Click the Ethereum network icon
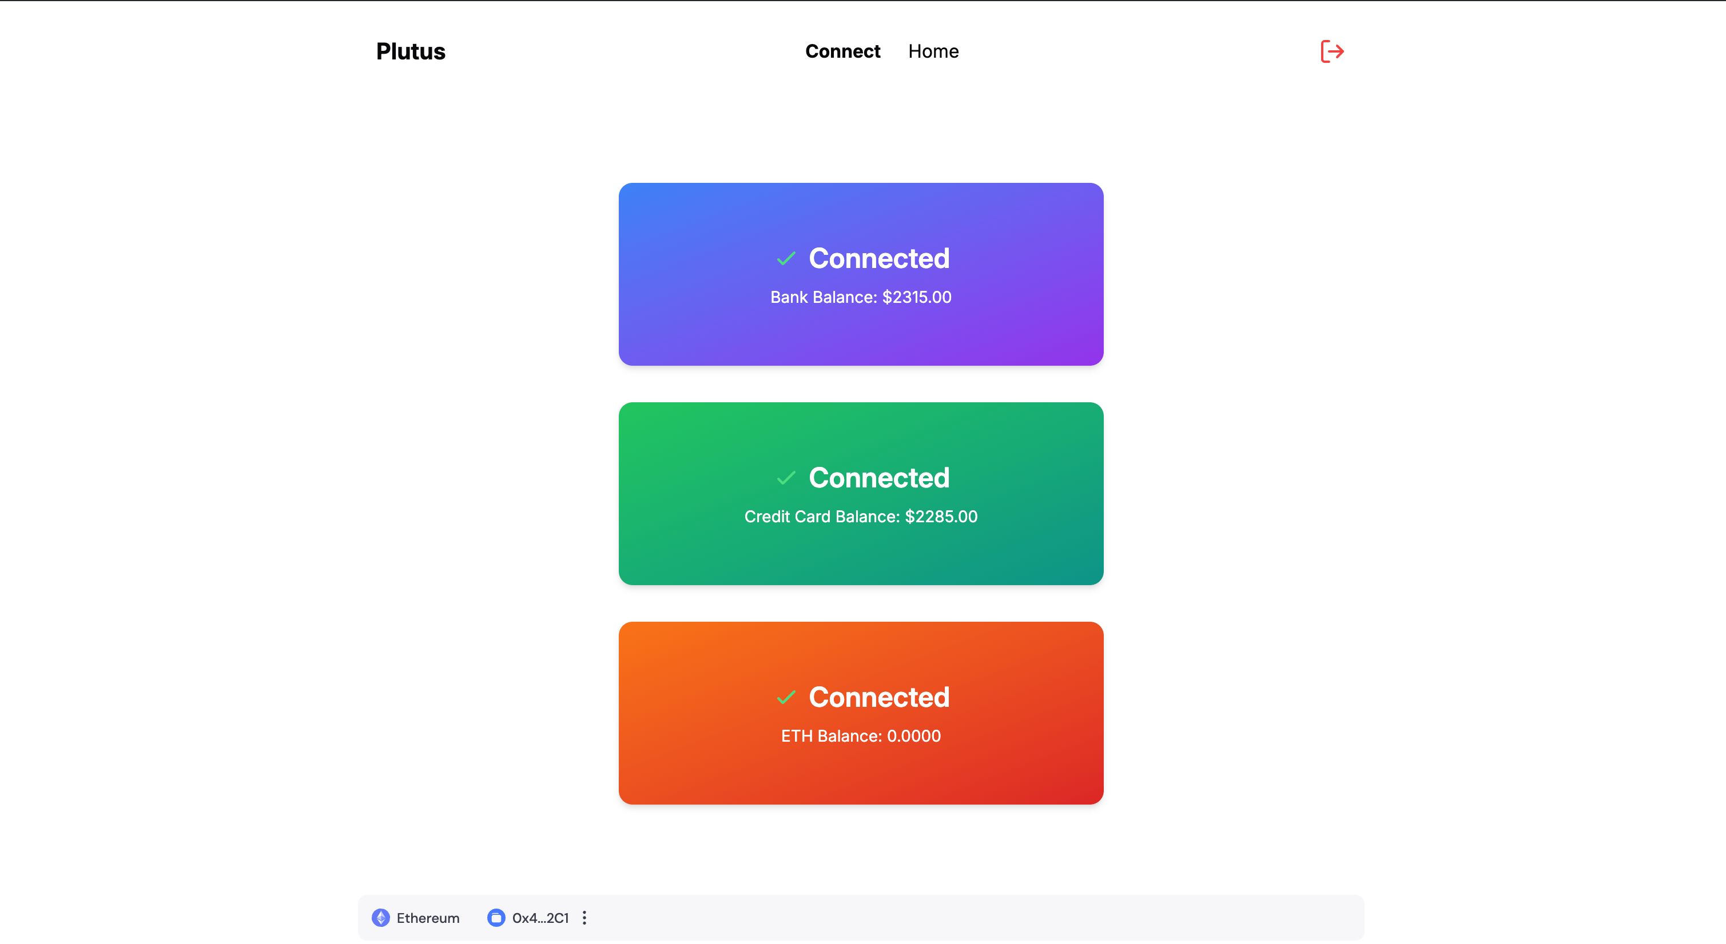1726x944 pixels. pyautogui.click(x=380, y=918)
